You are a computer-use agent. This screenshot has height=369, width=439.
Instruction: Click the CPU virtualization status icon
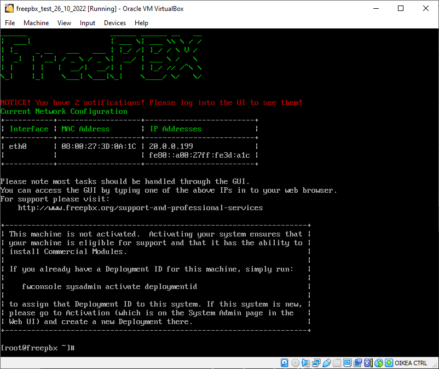(x=368, y=363)
